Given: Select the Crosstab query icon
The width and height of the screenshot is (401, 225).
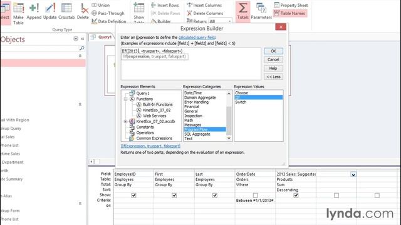Looking at the screenshot, I should pyautogui.click(x=66, y=11).
